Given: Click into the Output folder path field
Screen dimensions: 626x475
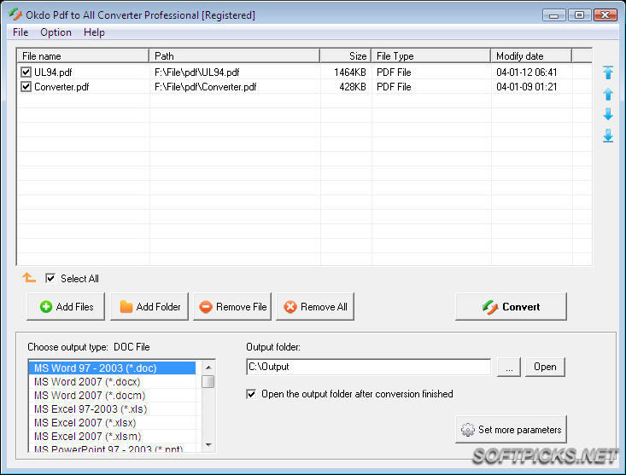Looking at the screenshot, I should [368, 367].
